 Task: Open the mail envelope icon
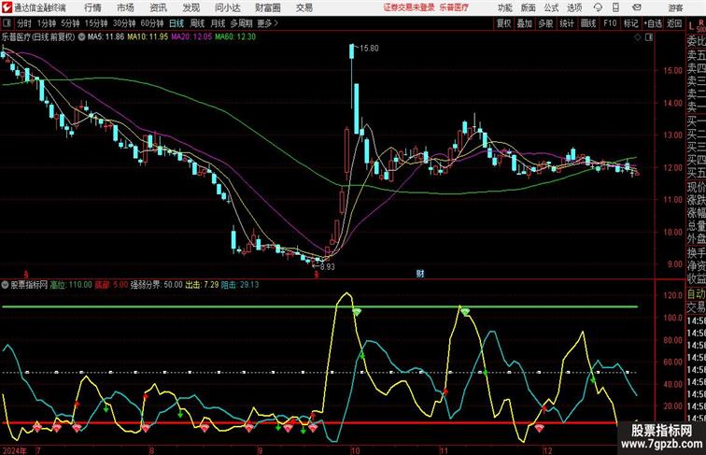tap(637, 7)
